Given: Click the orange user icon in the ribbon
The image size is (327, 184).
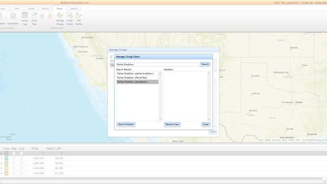Looking at the screenshot, I should pyautogui.click(x=50, y=15).
